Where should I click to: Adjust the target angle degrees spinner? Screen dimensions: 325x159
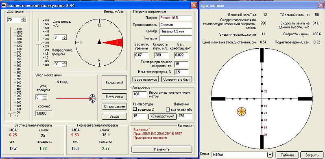point(45,97)
